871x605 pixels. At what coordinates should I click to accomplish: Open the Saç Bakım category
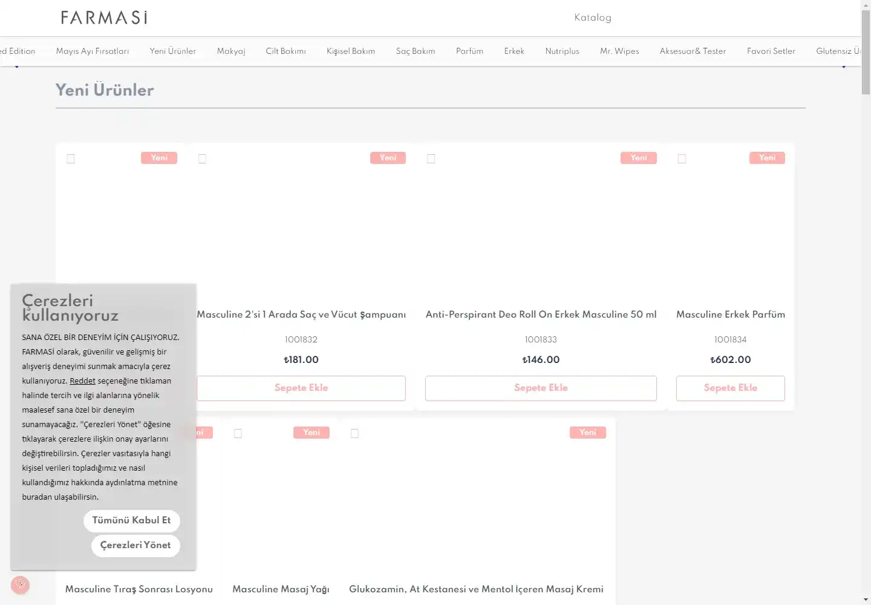[x=416, y=51]
